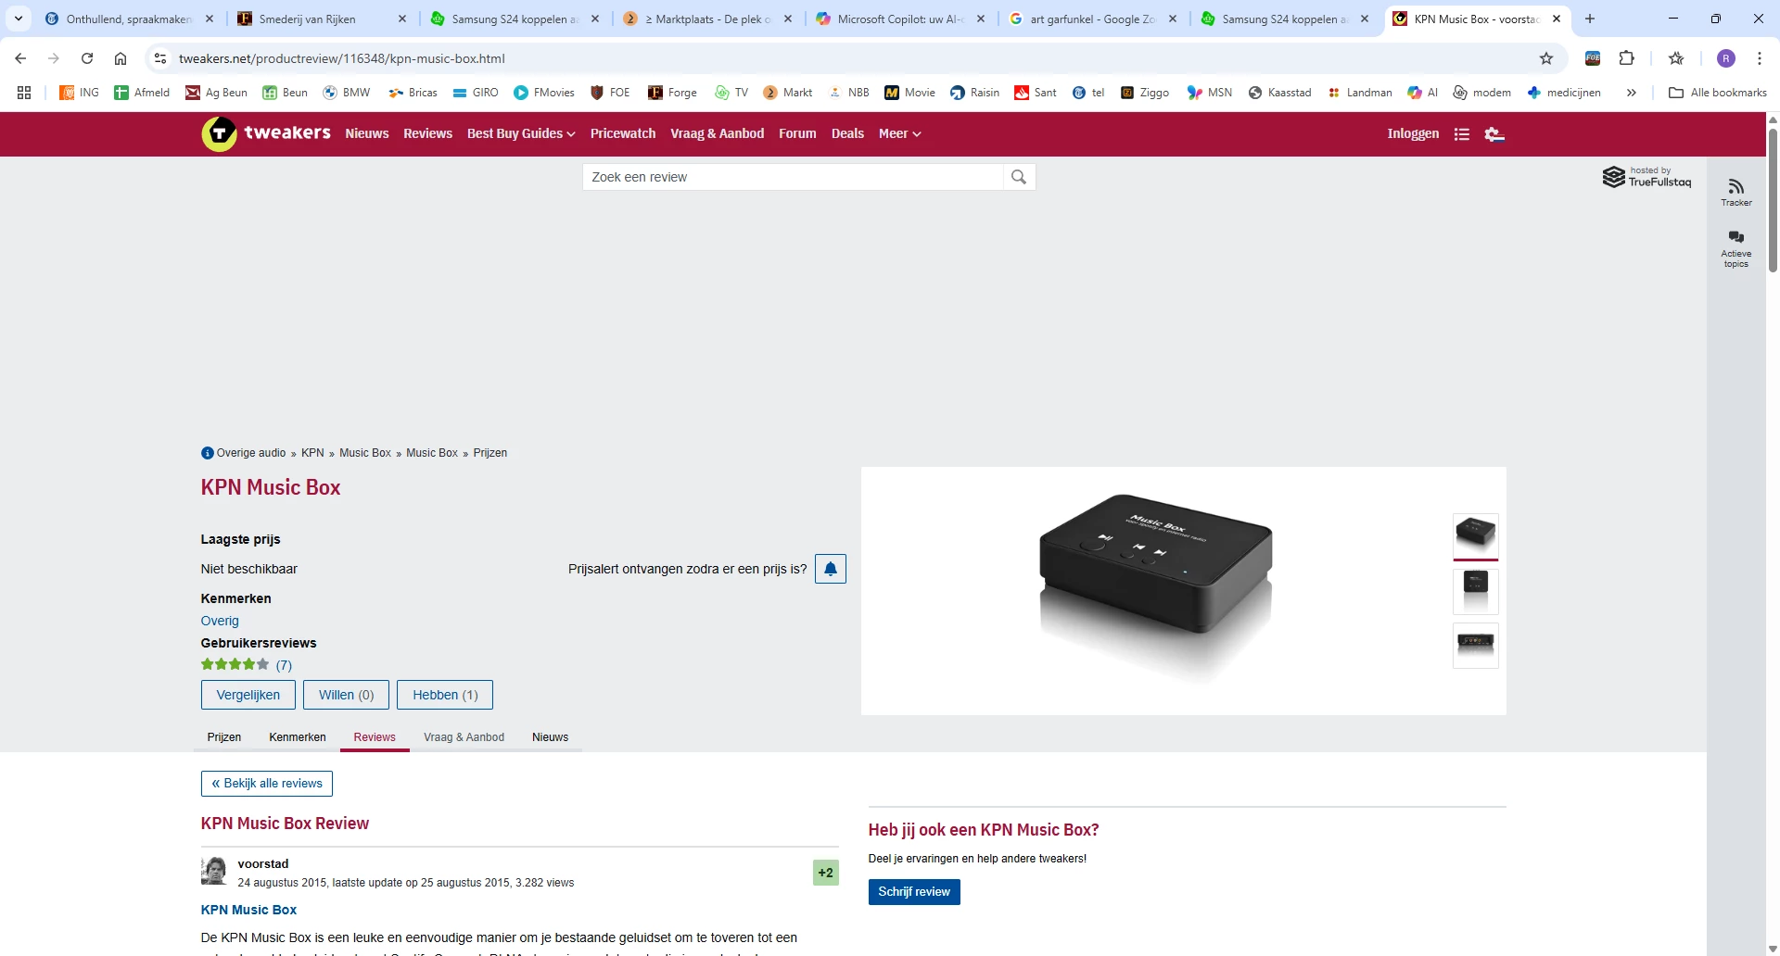Switch to the Smederij van Rijken tab
This screenshot has height=956, width=1780.
322,19
